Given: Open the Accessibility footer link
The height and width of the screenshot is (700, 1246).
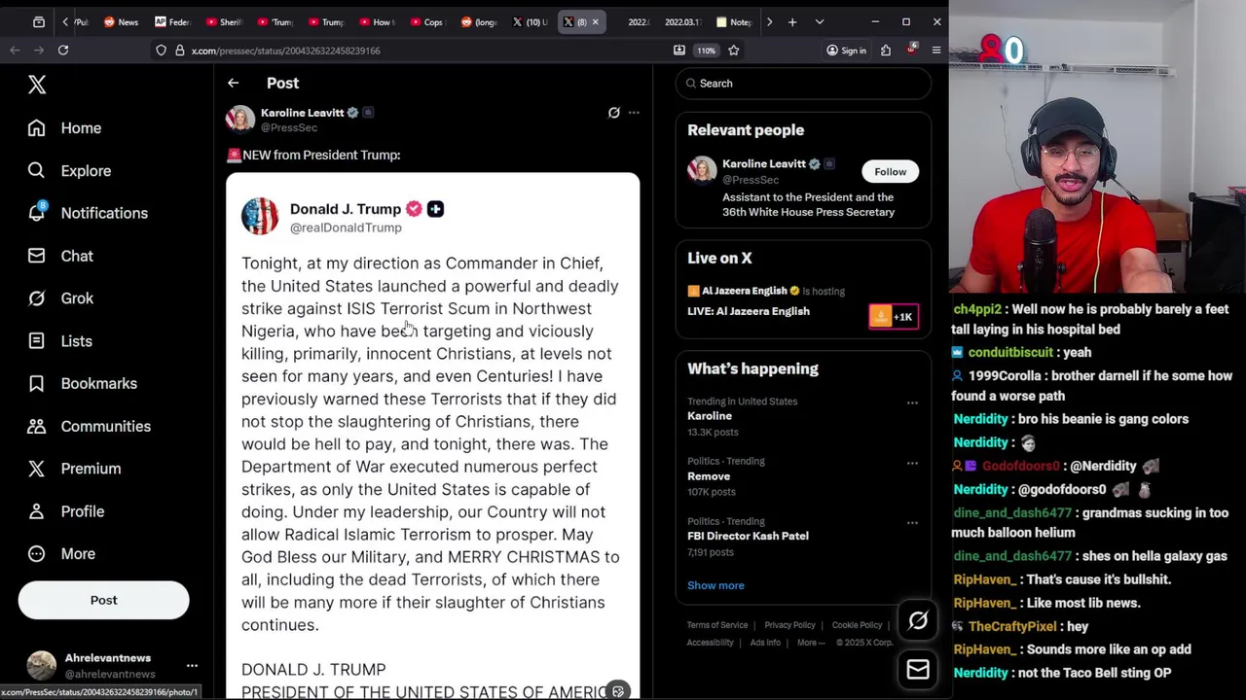Looking at the screenshot, I should tap(710, 643).
